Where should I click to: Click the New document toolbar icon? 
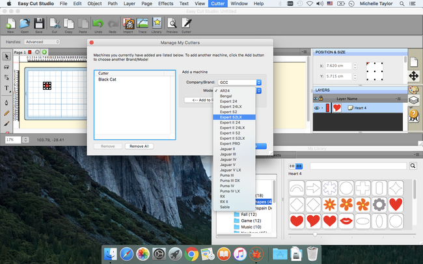coord(10,24)
